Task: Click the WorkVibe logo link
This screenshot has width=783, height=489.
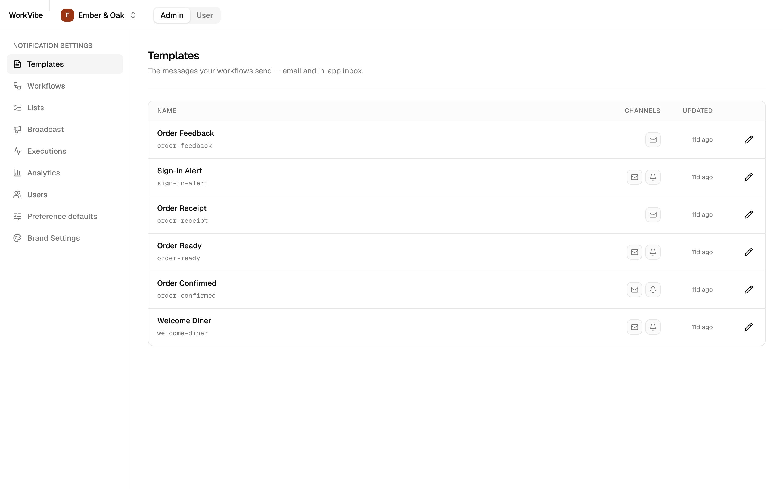Action: click(x=26, y=15)
